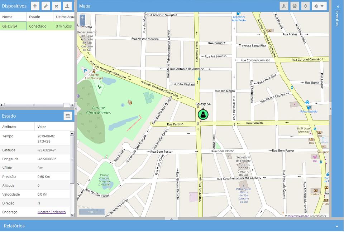Toggle follow device button in Mapa toolbar

pyautogui.click(x=284, y=6)
